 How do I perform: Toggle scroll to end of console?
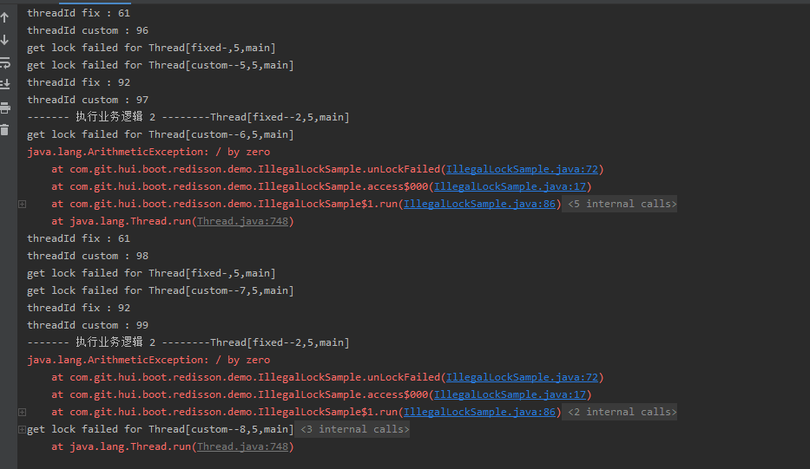5,85
